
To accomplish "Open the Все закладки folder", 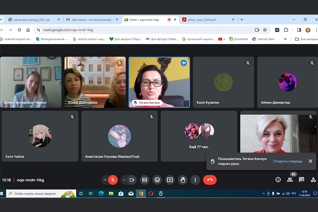I will (306, 39).
